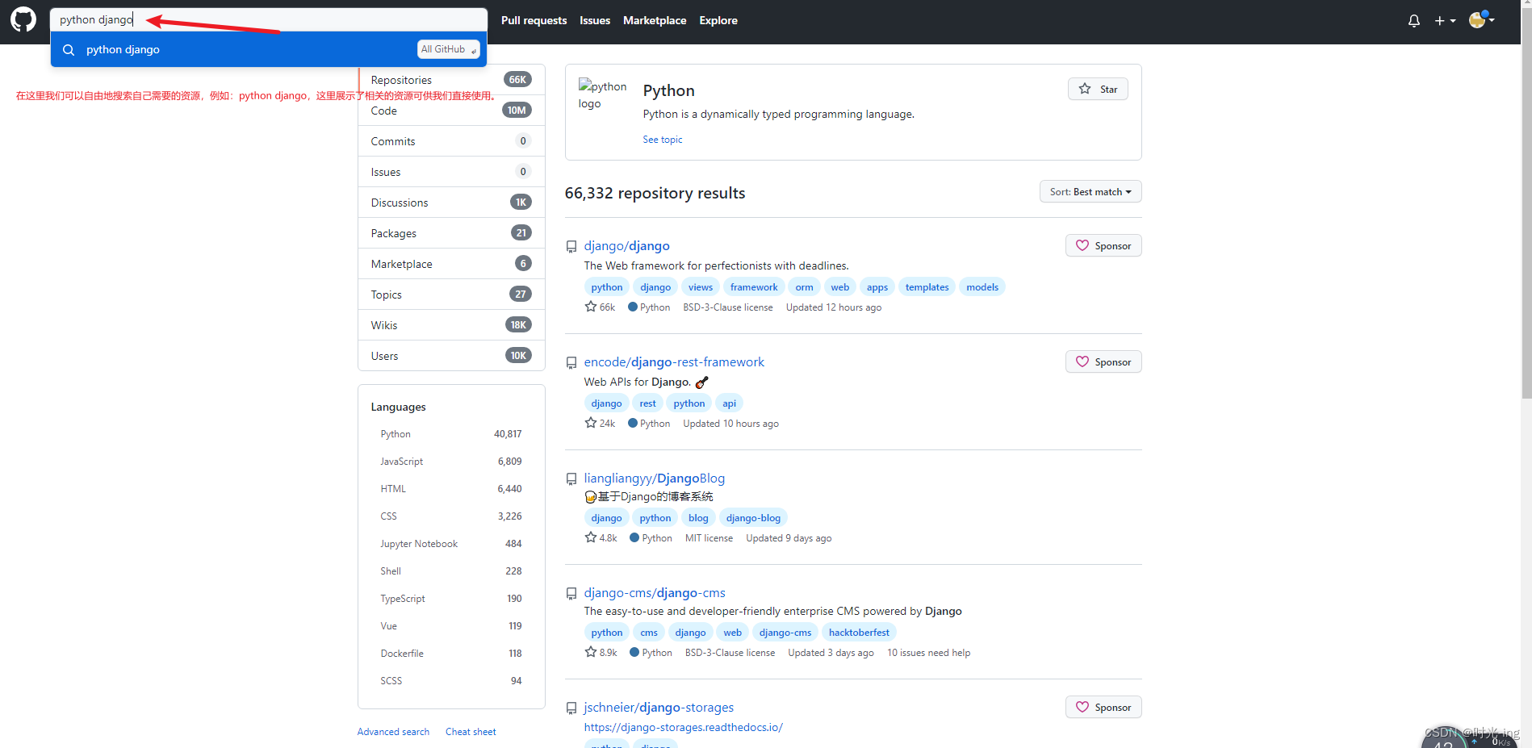Show Topics search results

pyautogui.click(x=451, y=295)
